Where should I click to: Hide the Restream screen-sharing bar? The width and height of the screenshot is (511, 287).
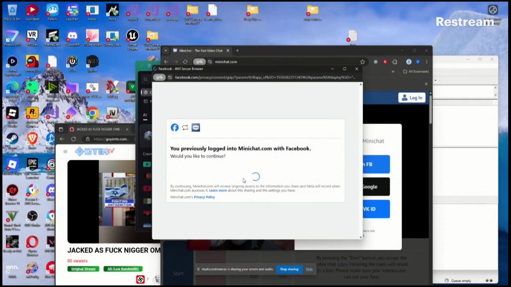pyautogui.click(x=309, y=269)
